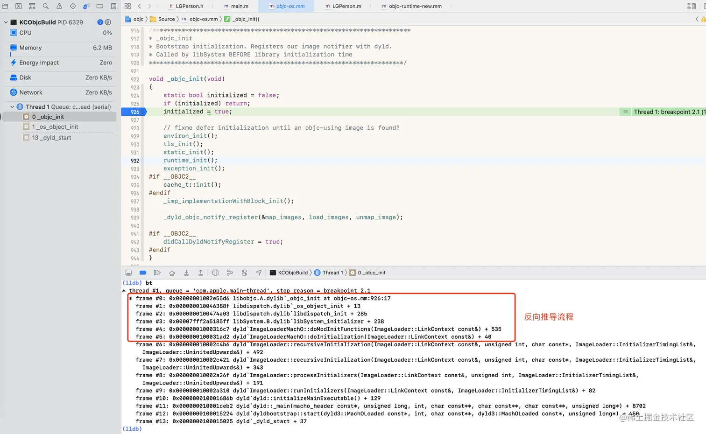Open the Disk gauge

point(61,77)
